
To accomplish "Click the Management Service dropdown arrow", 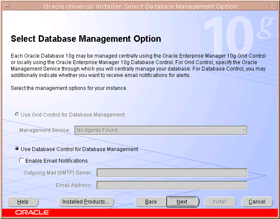I will 244,130.
